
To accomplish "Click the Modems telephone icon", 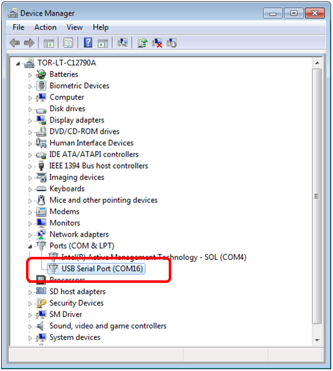I will coord(41,212).
